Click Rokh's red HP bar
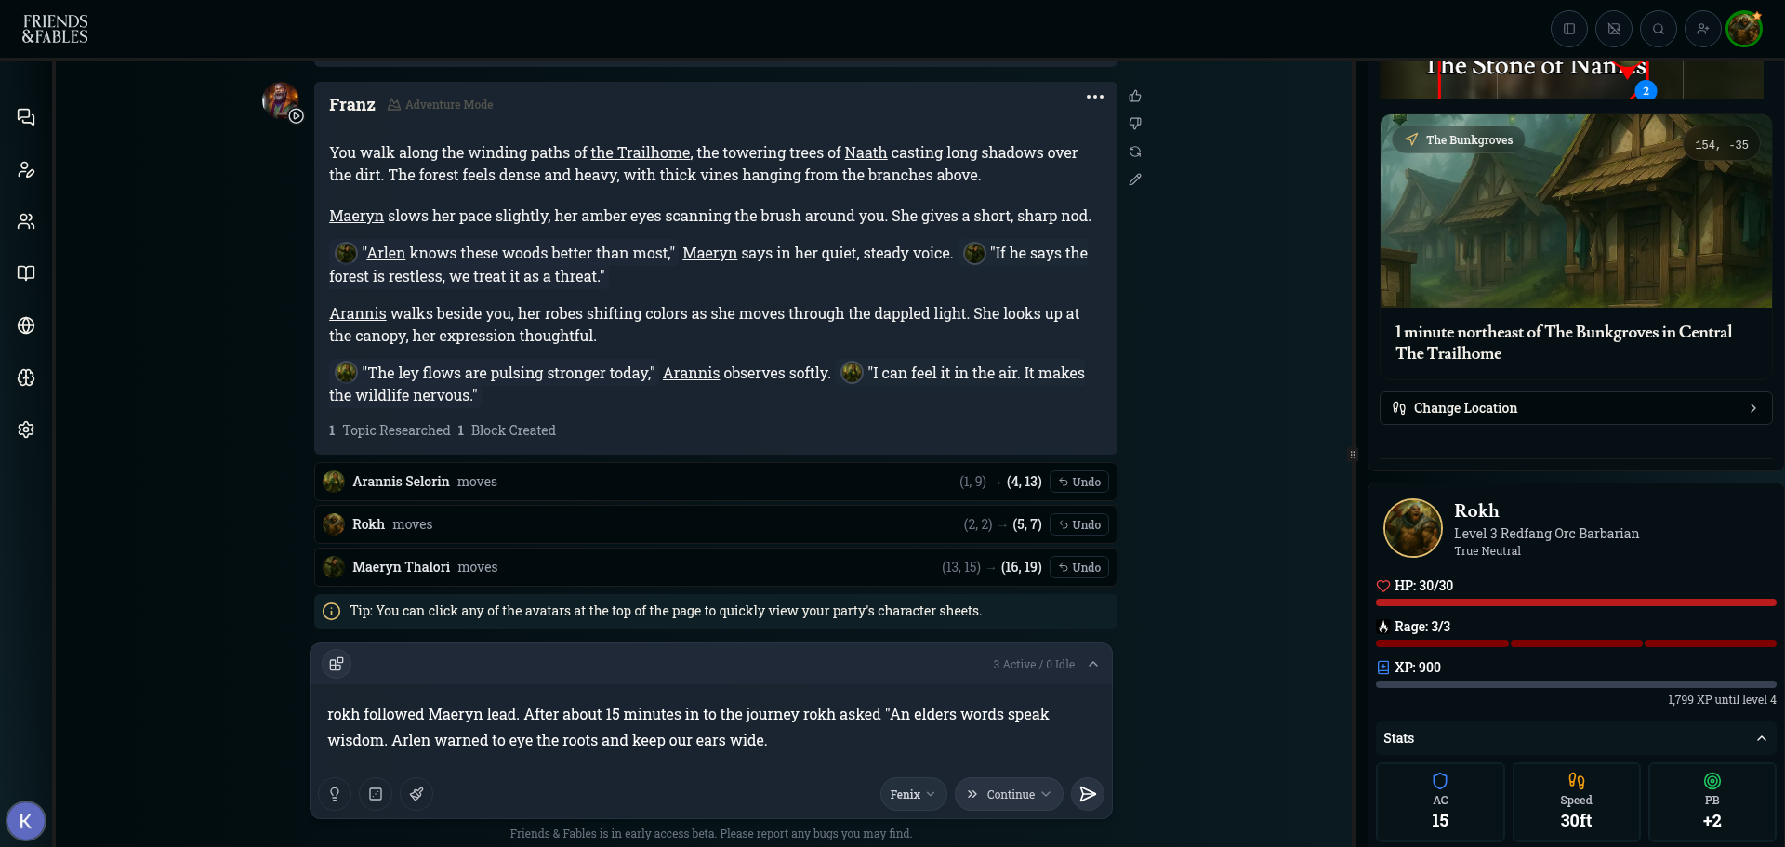 [x=1576, y=602]
